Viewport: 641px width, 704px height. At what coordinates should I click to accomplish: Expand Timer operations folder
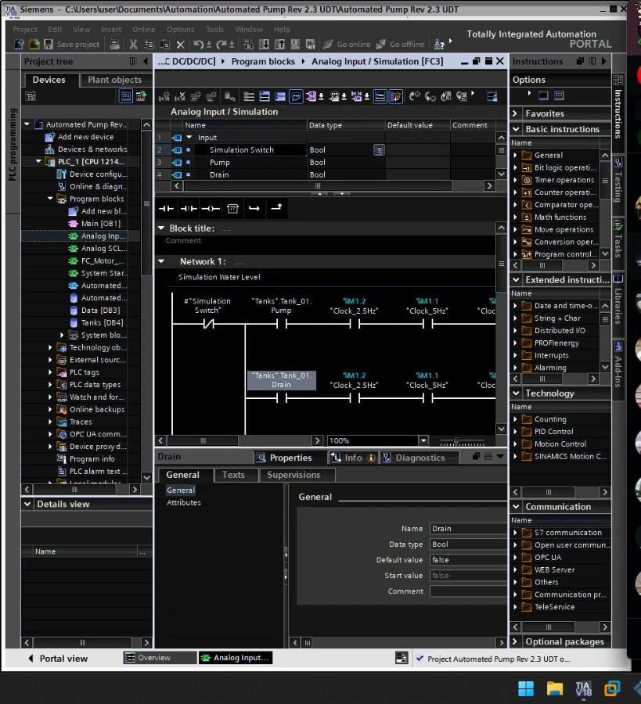click(x=515, y=180)
